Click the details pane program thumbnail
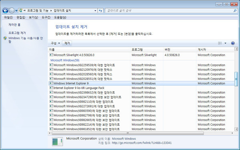Image resolution: width=240 pixels, height=150 pixels. (x=57, y=142)
